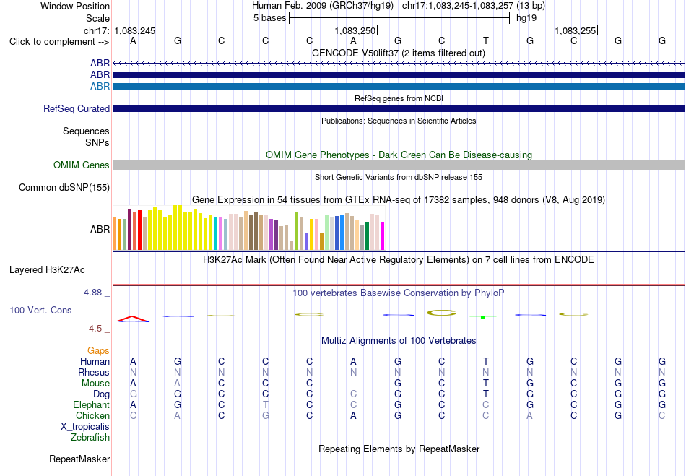The height and width of the screenshot is (476, 686).
Task: Click the gray OMIM Genes item bar
Action: [x=399, y=165]
